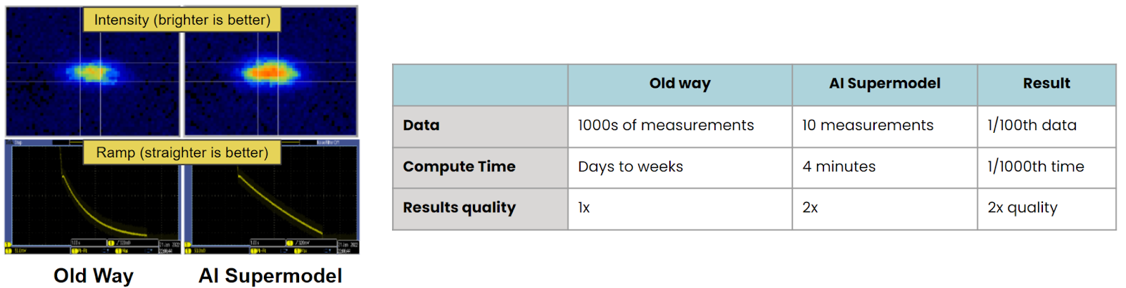This screenshot has width=1126, height=288.
Task: Click the 'Compute Time' row header cell
Action: coord(480,168)
